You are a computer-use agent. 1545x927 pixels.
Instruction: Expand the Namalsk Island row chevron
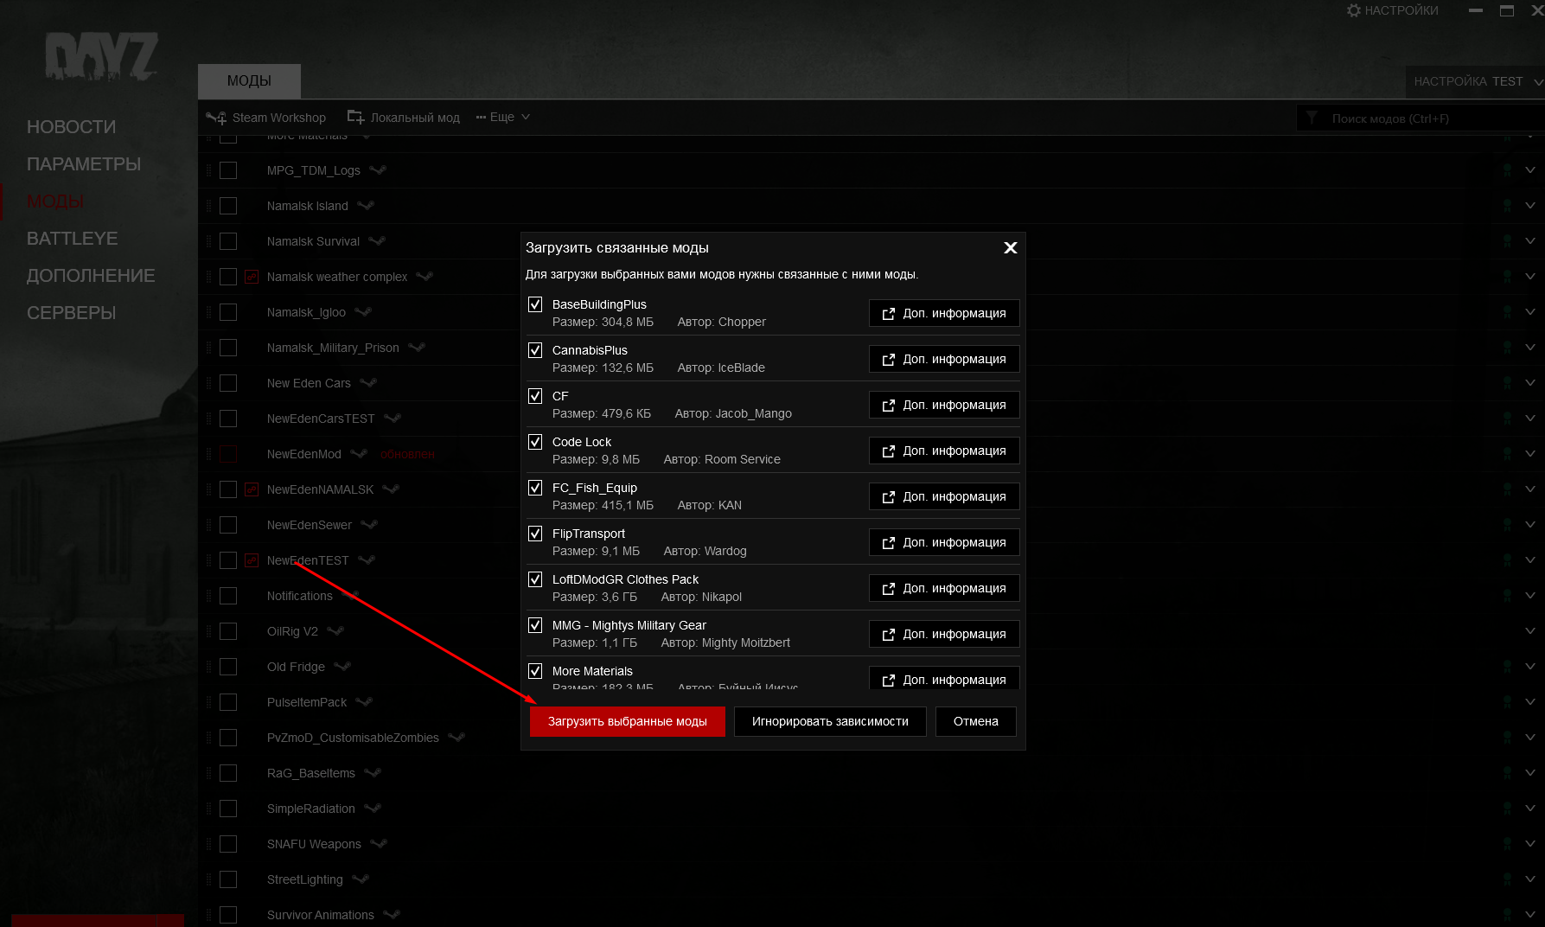coord(1529,206)
